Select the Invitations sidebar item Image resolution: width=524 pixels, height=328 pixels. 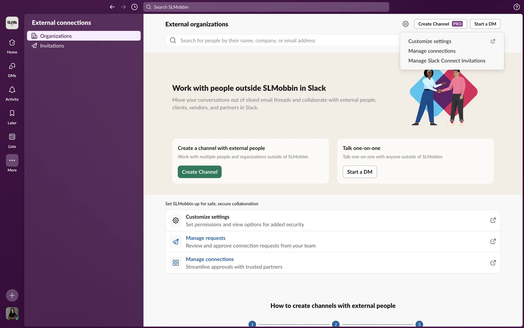click(x=52, y=46)
